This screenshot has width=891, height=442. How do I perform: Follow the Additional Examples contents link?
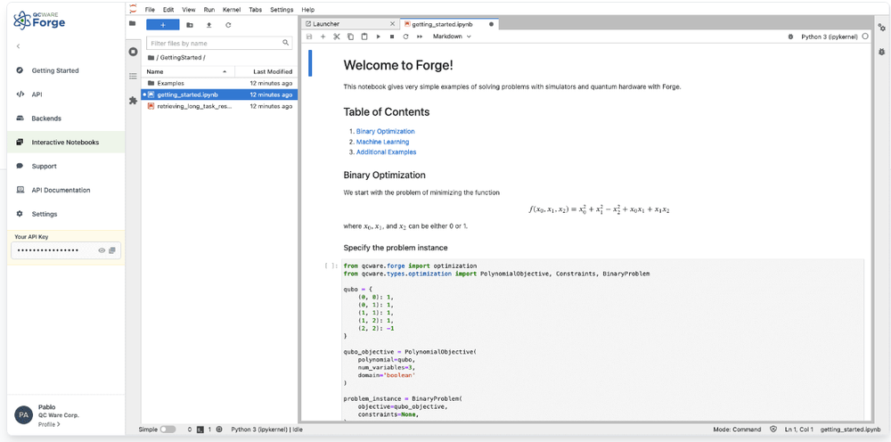pyautogui.click(x=387, y=152)
